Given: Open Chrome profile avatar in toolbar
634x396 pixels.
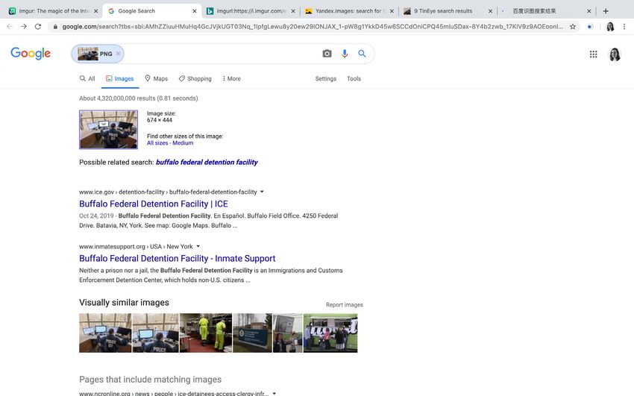Looking at the screenshot, I should coord(610,27).
